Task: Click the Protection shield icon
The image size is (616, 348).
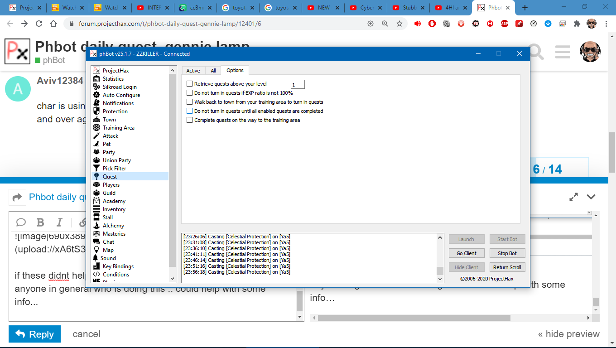Action: [x=96, y=111]
